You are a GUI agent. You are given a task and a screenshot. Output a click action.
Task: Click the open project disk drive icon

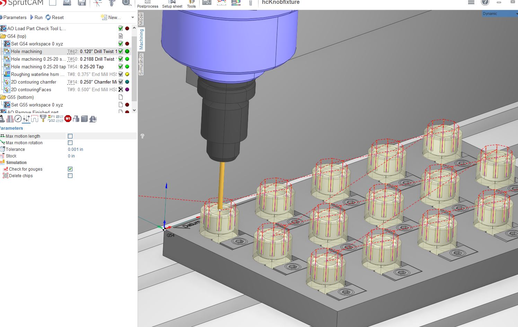tap(67, 3)
